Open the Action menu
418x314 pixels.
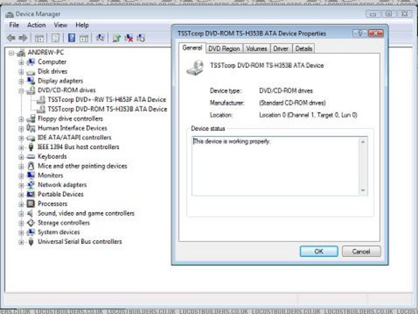[x=37, y=25]
